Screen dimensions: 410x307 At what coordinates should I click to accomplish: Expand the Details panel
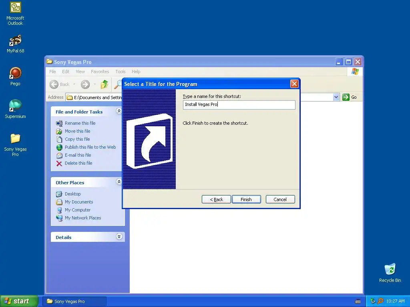pyautogui.click(x=119, y=237)
